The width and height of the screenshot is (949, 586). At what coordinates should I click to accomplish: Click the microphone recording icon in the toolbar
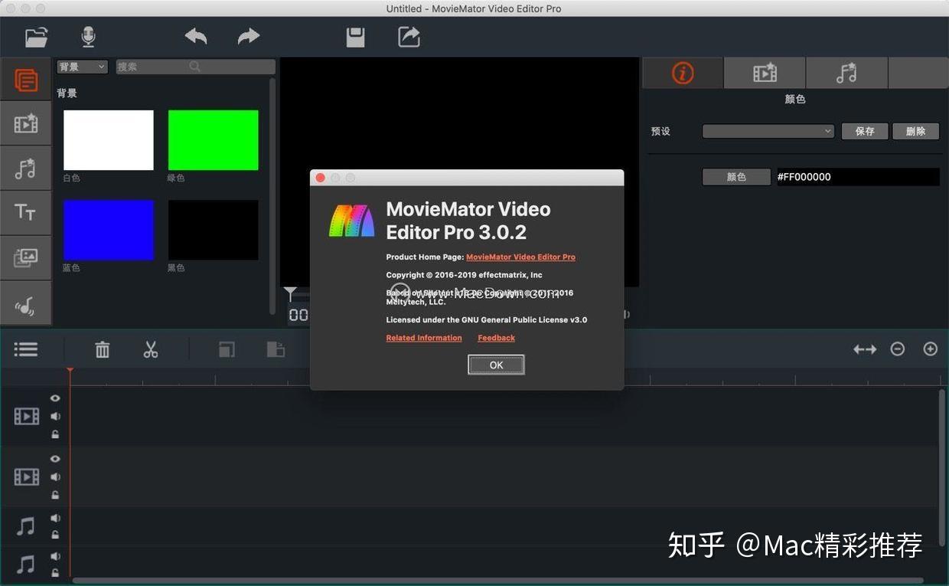87,36
